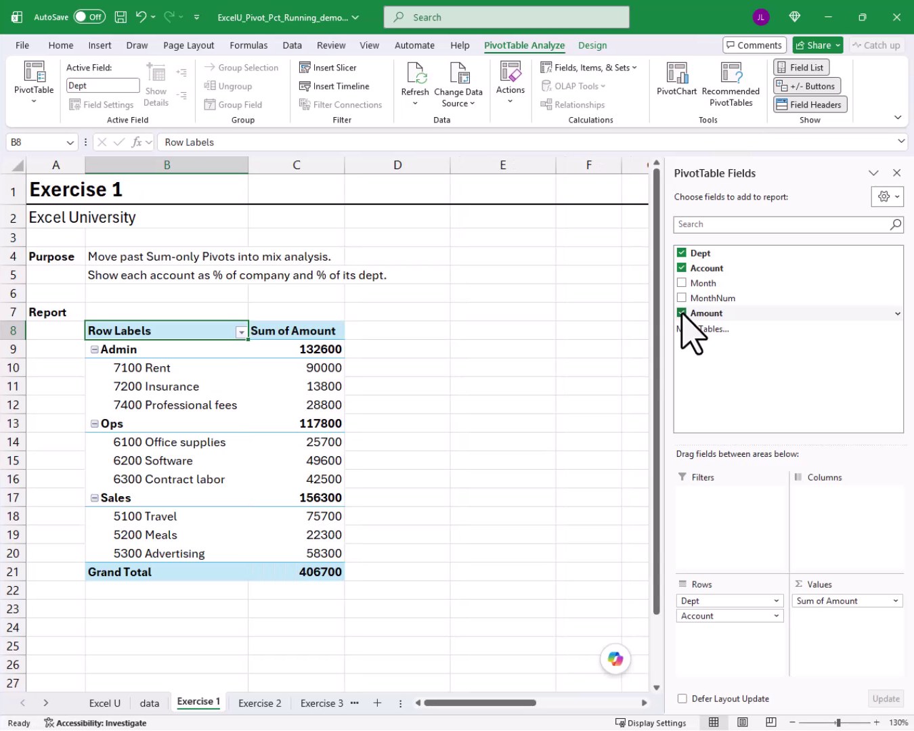Open Dept field dropdown in Rows area

(x=777, y=601)
